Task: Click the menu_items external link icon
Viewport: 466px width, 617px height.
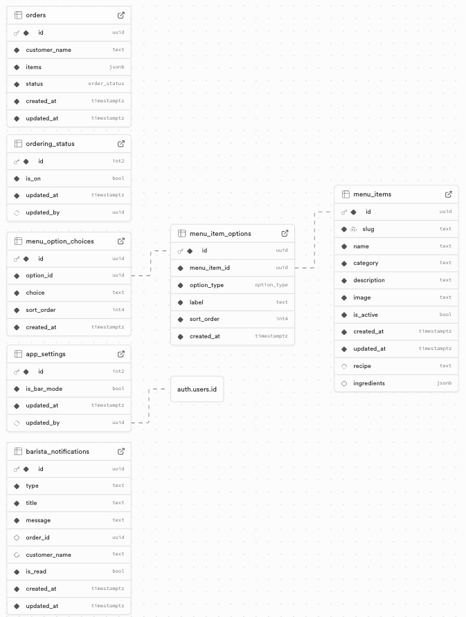Action: coord(449,194)
